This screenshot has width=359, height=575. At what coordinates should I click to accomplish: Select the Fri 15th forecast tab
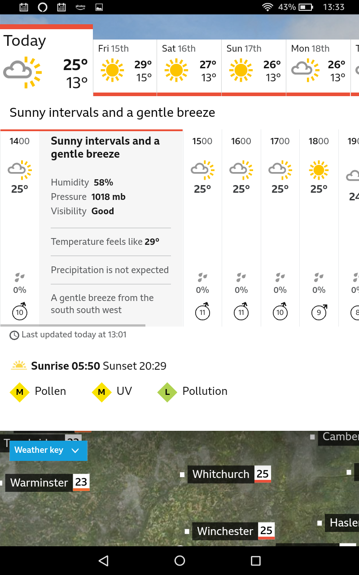[125, 67]
